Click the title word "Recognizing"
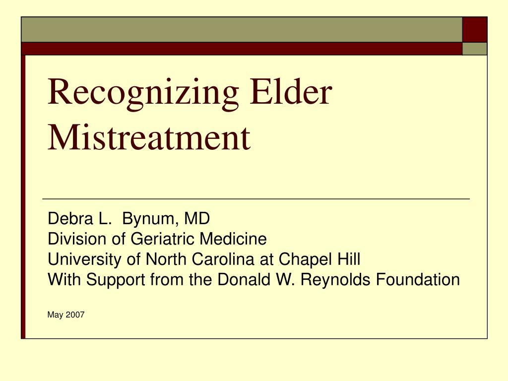 click(143, 94)
